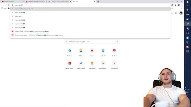The image size is (191, 107).
Task: Open the Home / Twitter shortcut
Action: [x=81, y=65]
